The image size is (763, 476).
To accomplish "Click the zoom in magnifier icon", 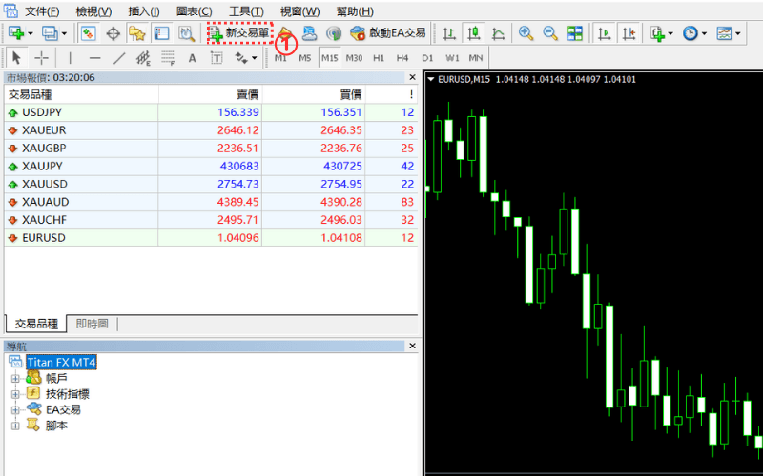I will pos(526,33).
